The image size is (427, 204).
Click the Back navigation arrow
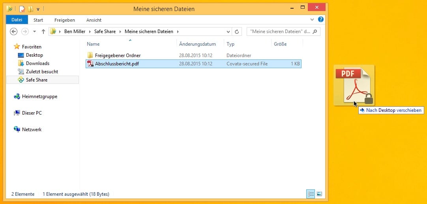tap(14, 32)
